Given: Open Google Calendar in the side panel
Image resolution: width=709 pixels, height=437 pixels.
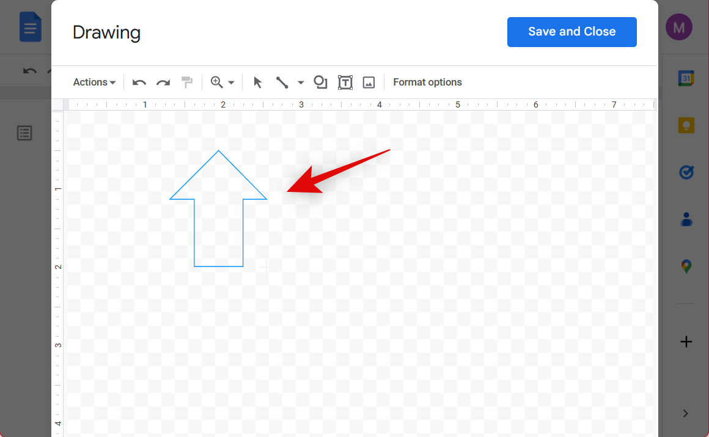Looking at the screenshot, I should coord(686,78).
